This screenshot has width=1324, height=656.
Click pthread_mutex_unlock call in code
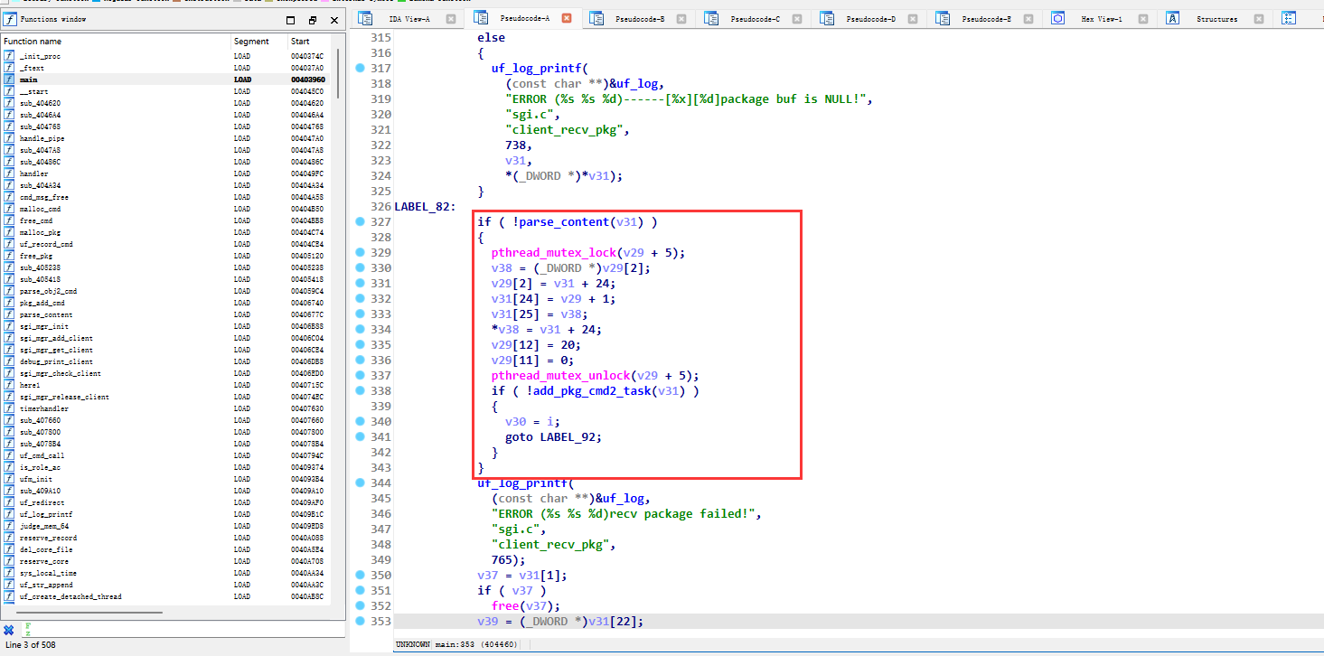pyautogui.click(x=561, y=375)
